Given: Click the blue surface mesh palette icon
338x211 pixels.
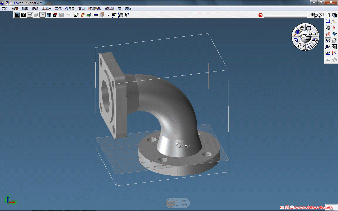Looking at the screenshot, I should [x=334, y=34].
